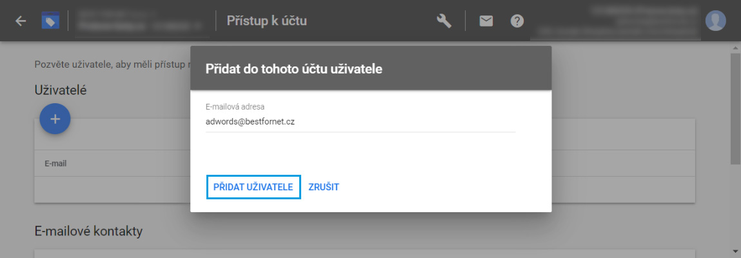Click the user profile avatar
This screenshot has height=258, width=741.
coord(715,21)
